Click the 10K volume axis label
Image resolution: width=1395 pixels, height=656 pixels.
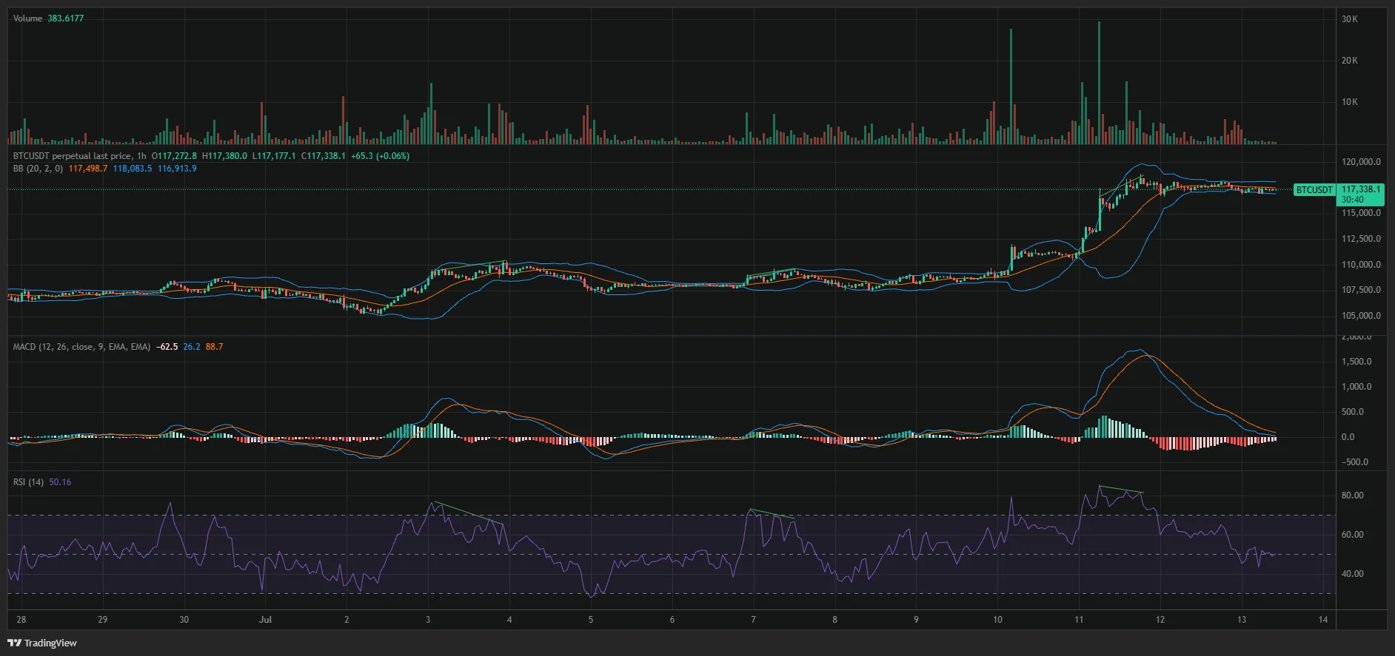tap(1350, 102)
